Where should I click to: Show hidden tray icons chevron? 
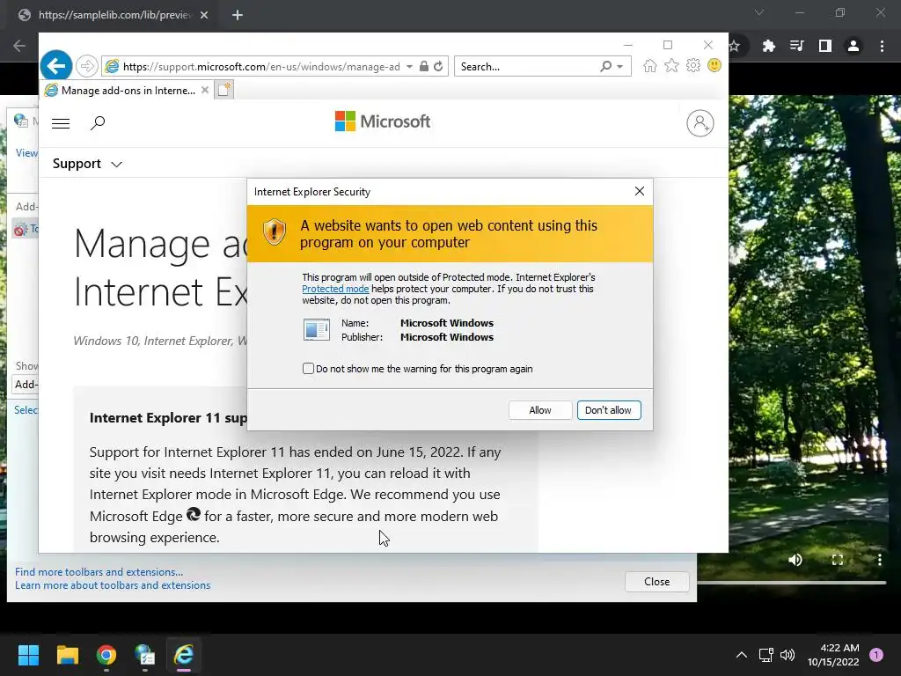741,654
